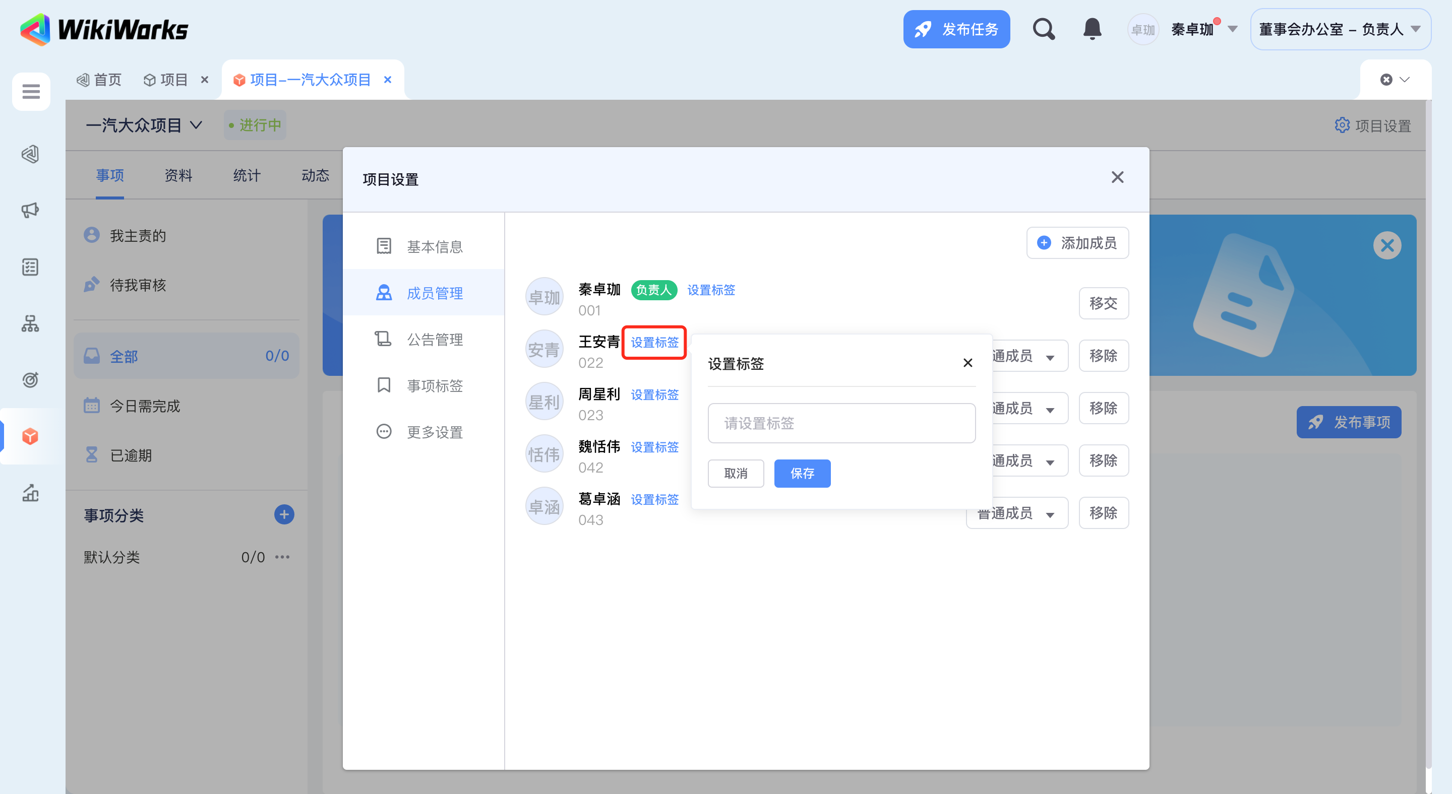The width and height of the screenshot is (1452, 794).
Task: Click the blue 保存 button
Action: pos(802,473)
